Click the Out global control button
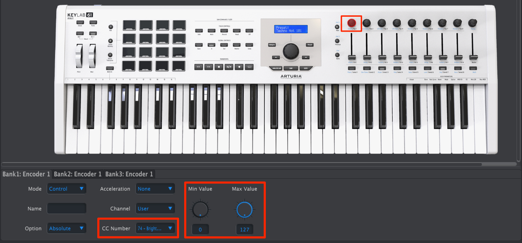This screenshot has height=243, width=522. click(224, 45)
